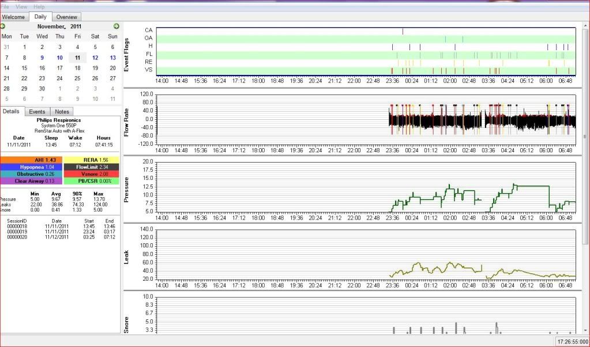
Task: Select November 10 in the calendar
Action: (59, 58)
